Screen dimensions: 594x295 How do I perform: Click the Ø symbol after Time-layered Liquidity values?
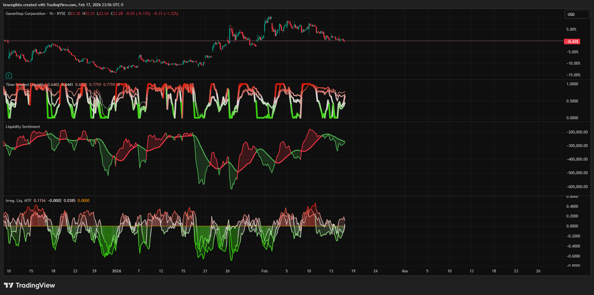[118, 85]
